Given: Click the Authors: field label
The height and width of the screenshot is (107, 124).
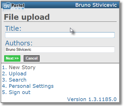Looking at the screenshot, I should point(19,43).
